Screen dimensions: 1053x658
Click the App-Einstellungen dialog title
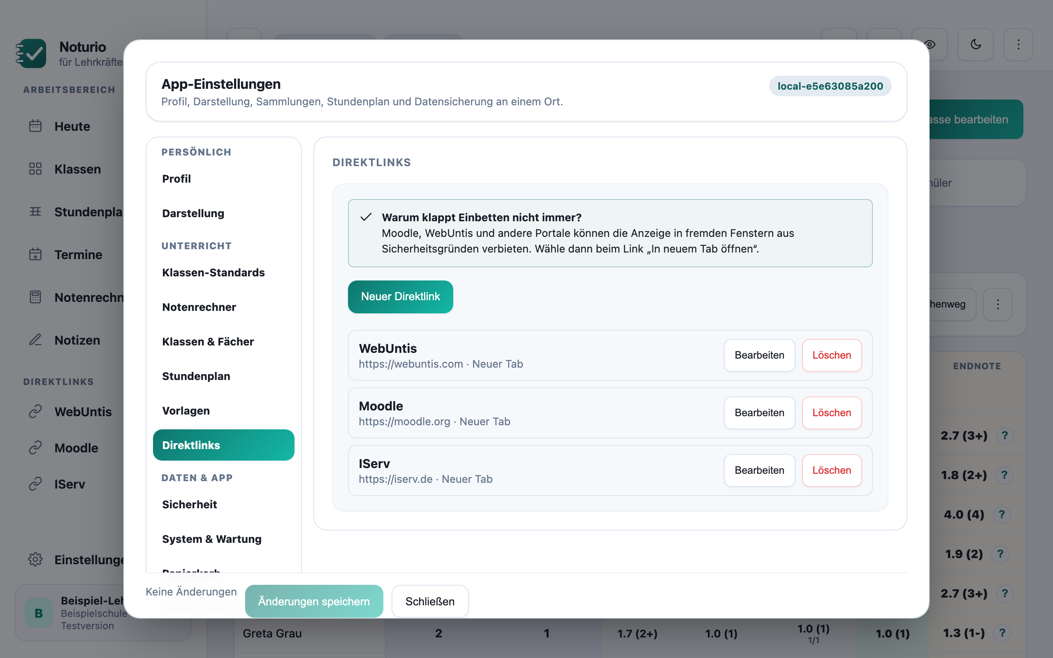point(220,84)
